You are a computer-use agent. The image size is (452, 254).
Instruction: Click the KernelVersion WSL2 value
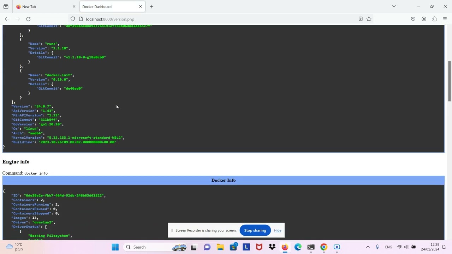pyautogui.click(x=85, y=138)
